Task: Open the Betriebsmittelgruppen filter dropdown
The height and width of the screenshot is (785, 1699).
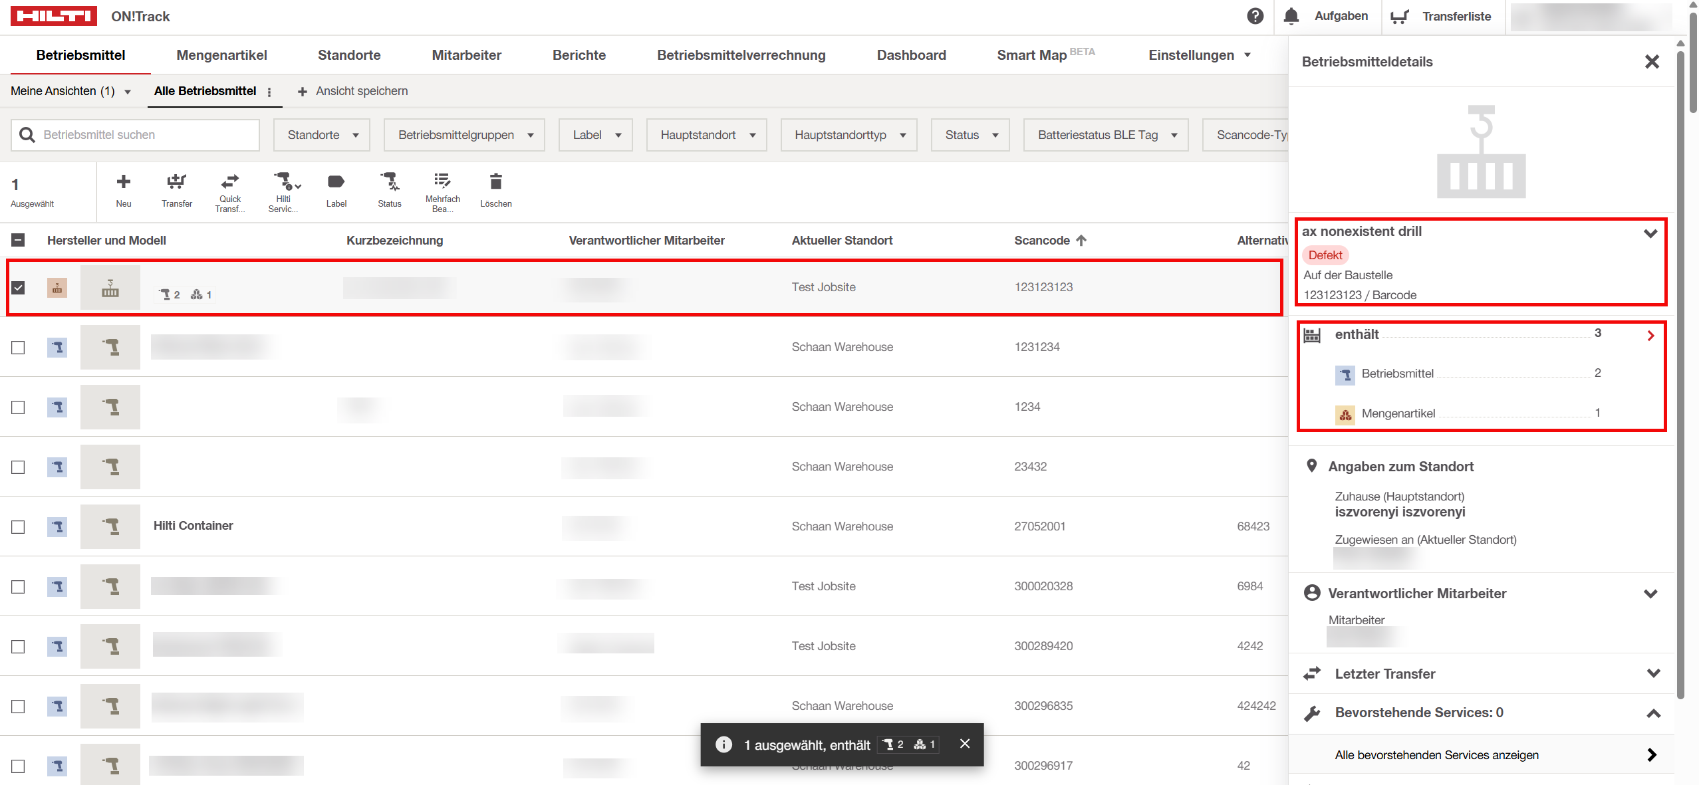Action: (x=464, y=135)
